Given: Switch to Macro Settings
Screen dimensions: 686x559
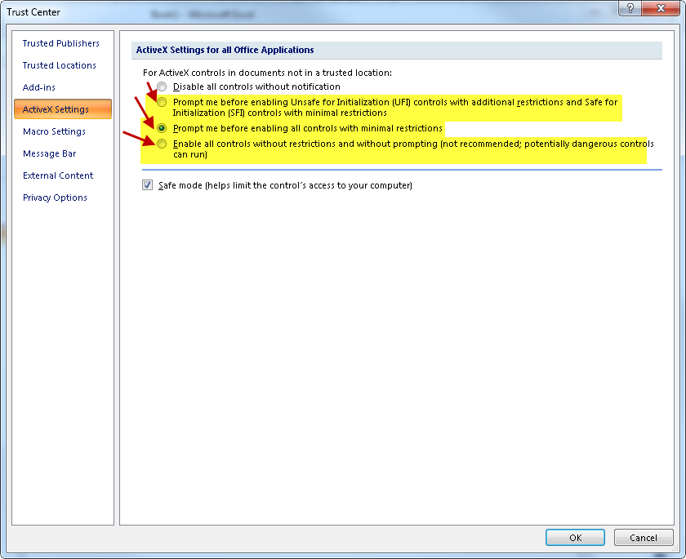Looking at the screenshot, I should tap(54, 131).
